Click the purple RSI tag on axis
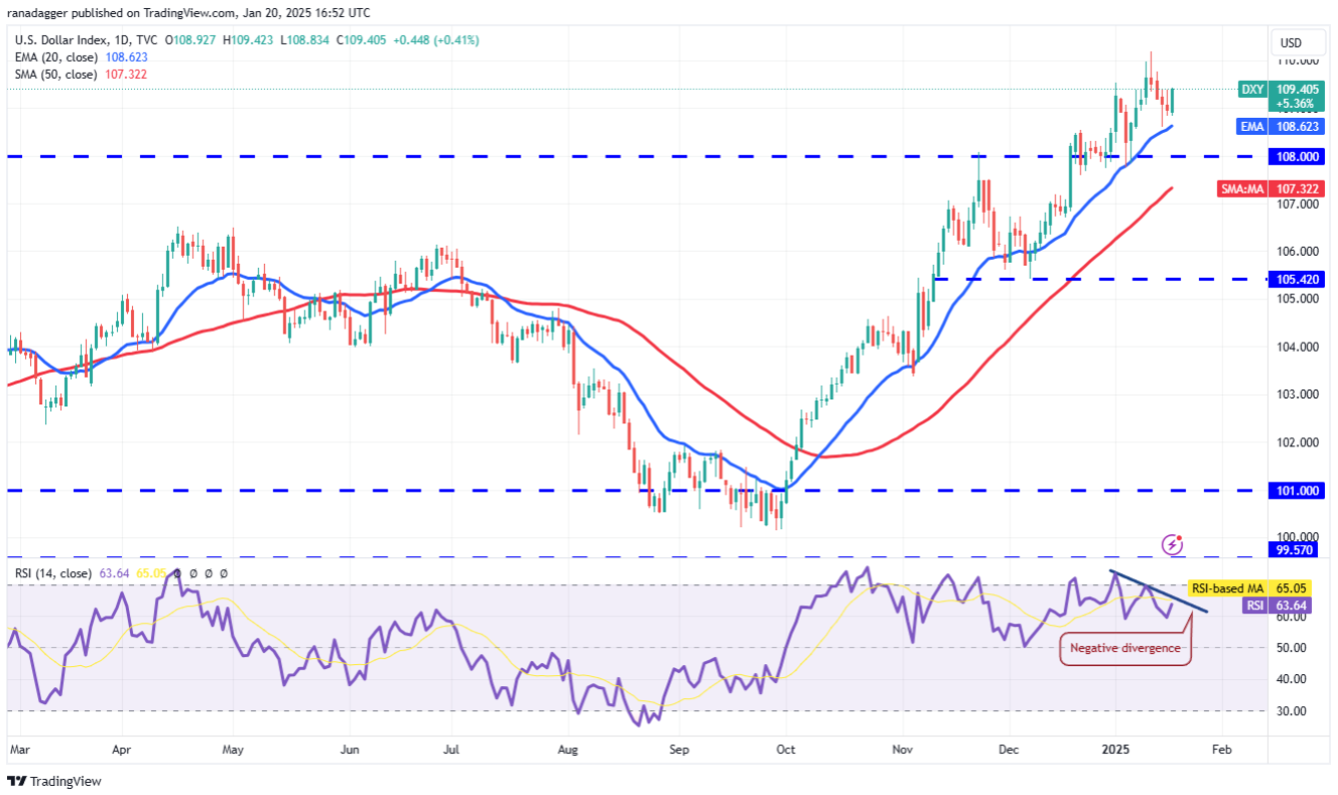The height and width of the screenshot is (795, 1338). tap(1255, 605)
